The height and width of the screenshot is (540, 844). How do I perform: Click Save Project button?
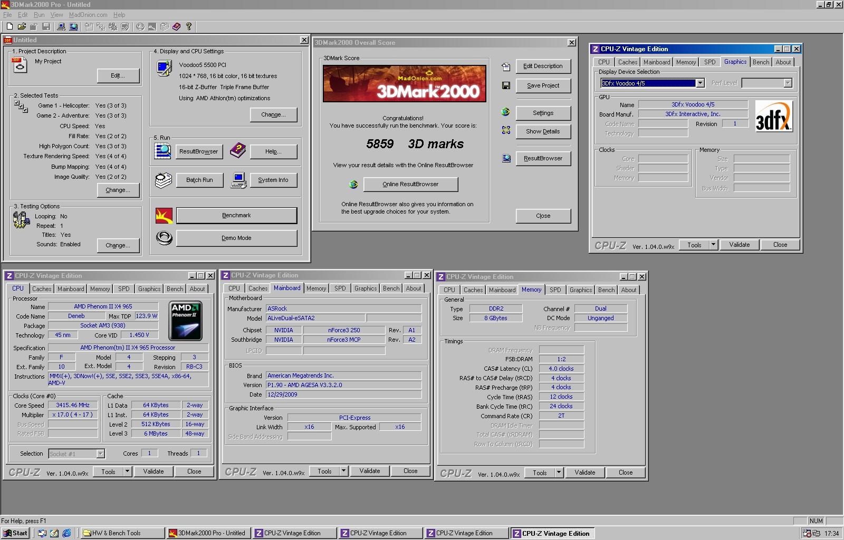click(x=543, y=85)
